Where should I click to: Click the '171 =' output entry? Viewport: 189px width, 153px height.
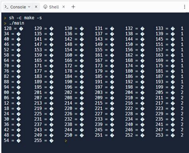coord(44,66)
